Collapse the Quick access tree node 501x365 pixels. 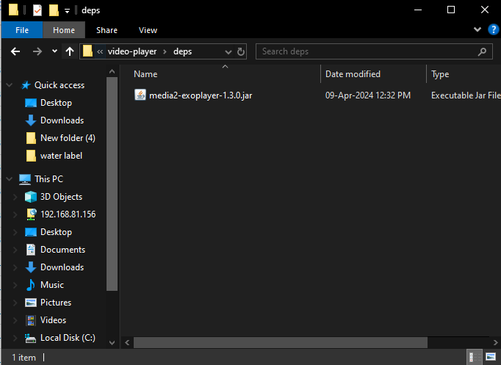coord(9,85)
